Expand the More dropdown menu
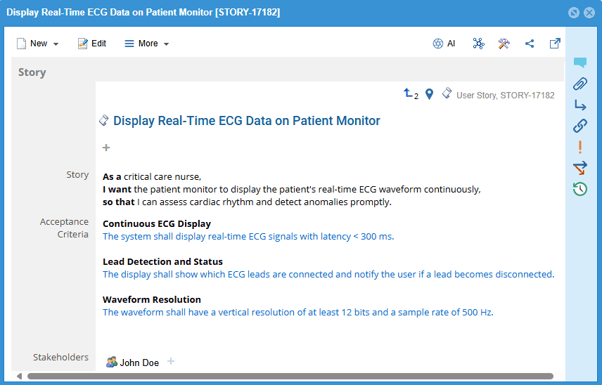 147,44
